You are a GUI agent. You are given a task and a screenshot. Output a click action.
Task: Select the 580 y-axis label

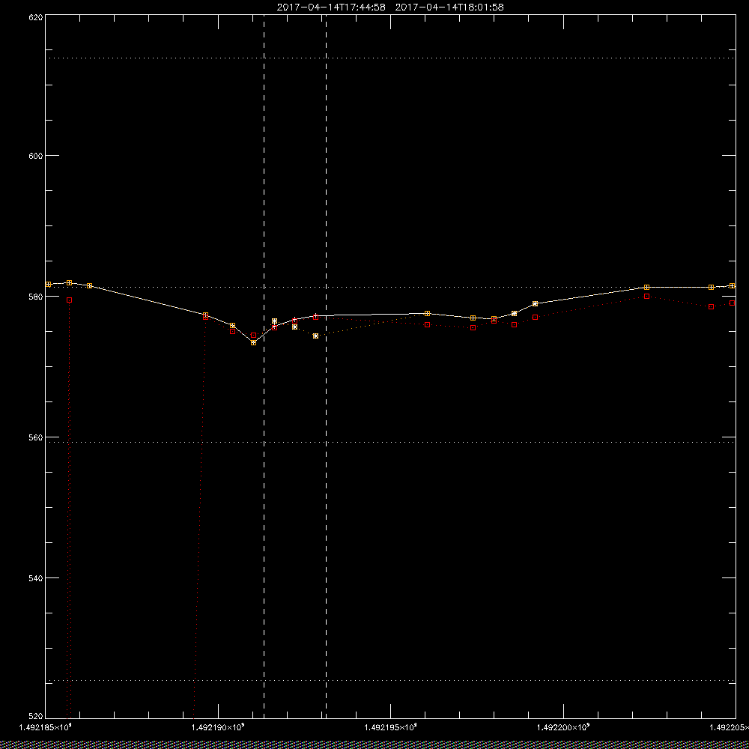pyautogui.click(x=36, y=296)
